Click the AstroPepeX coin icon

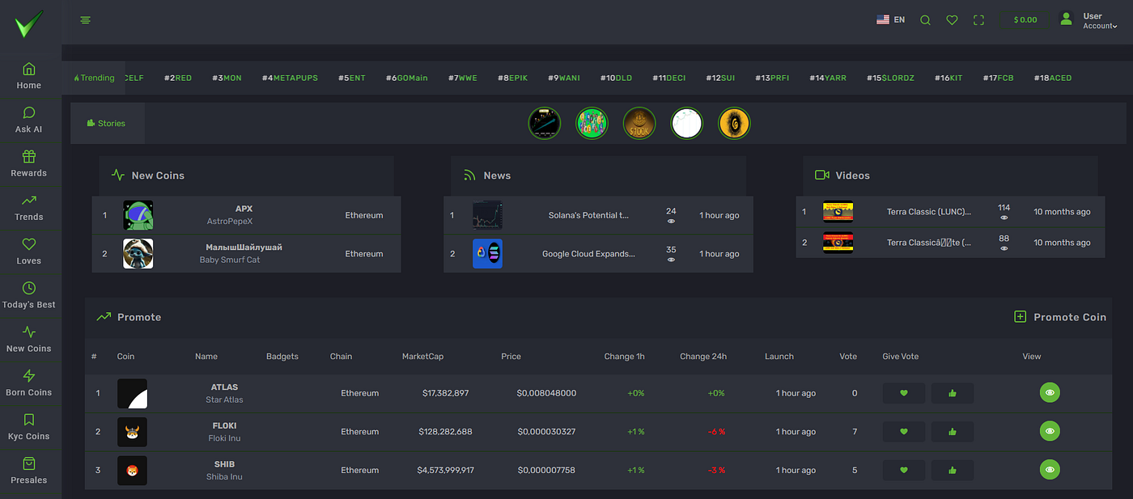(x=138, y=215)
